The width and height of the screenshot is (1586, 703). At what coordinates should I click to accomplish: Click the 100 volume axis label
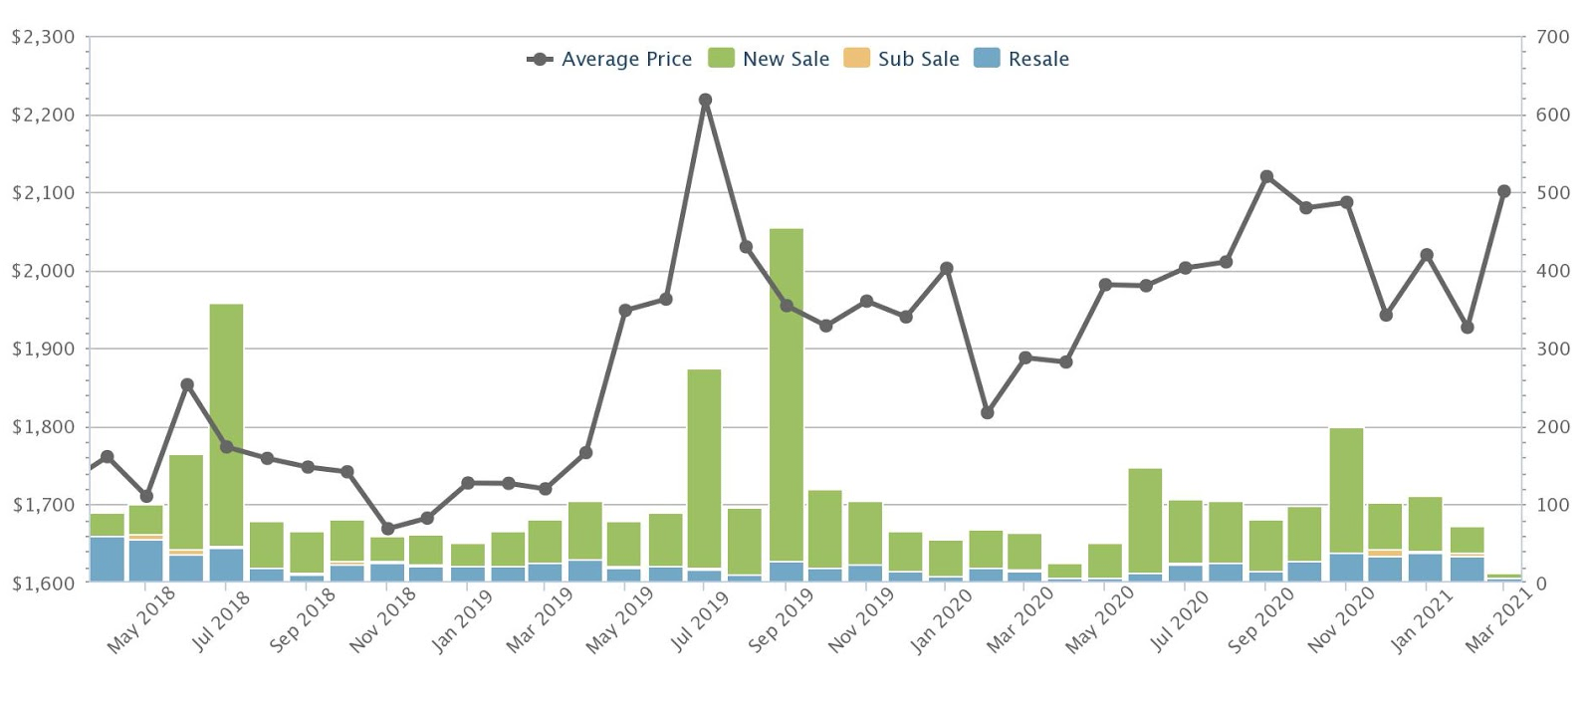point(1553,505)
